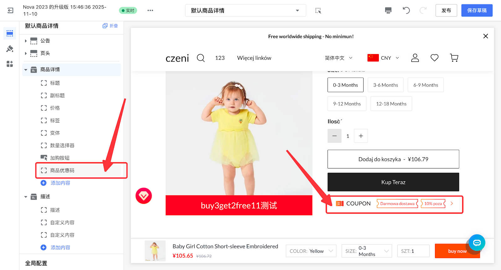This screenshot has width=501, height=270.
Task: Open the shopping cart icon
Action: click(x=454, y=58)
